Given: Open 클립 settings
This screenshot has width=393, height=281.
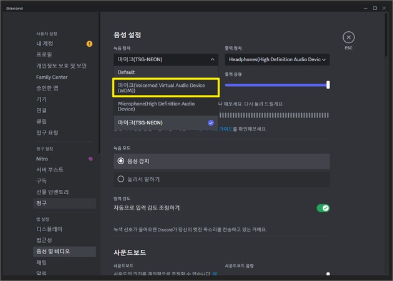Looking at the screenshot, I should point(42,121).
